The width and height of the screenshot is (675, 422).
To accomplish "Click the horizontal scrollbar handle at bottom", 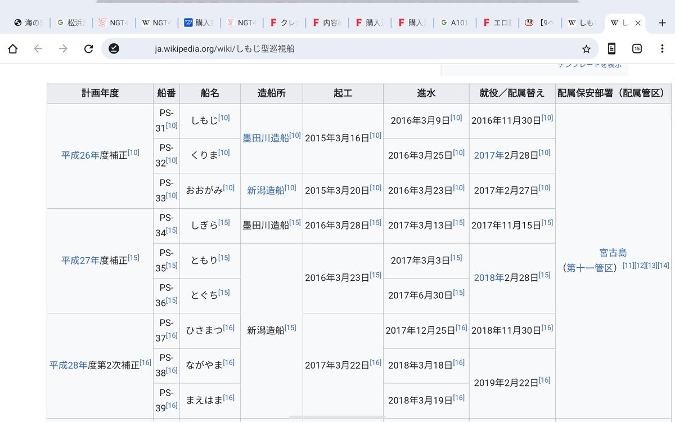I will tap(337, 417).
